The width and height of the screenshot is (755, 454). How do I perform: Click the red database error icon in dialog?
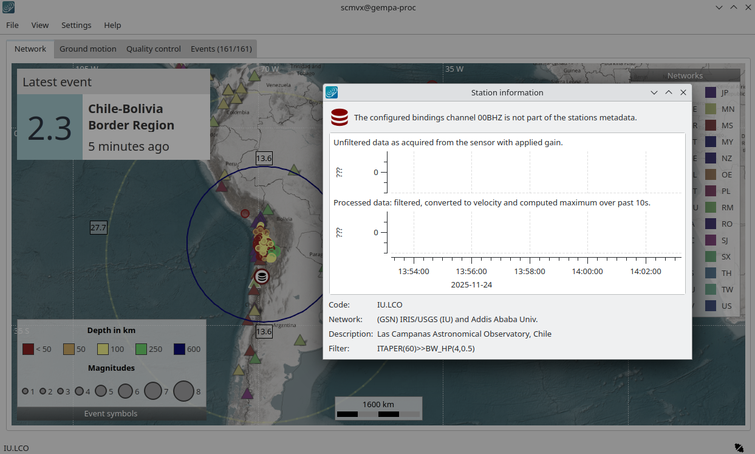coord(340,117)
